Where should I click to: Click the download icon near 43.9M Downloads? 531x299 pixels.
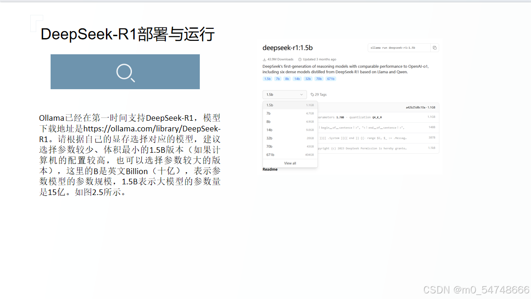[264, 59]
